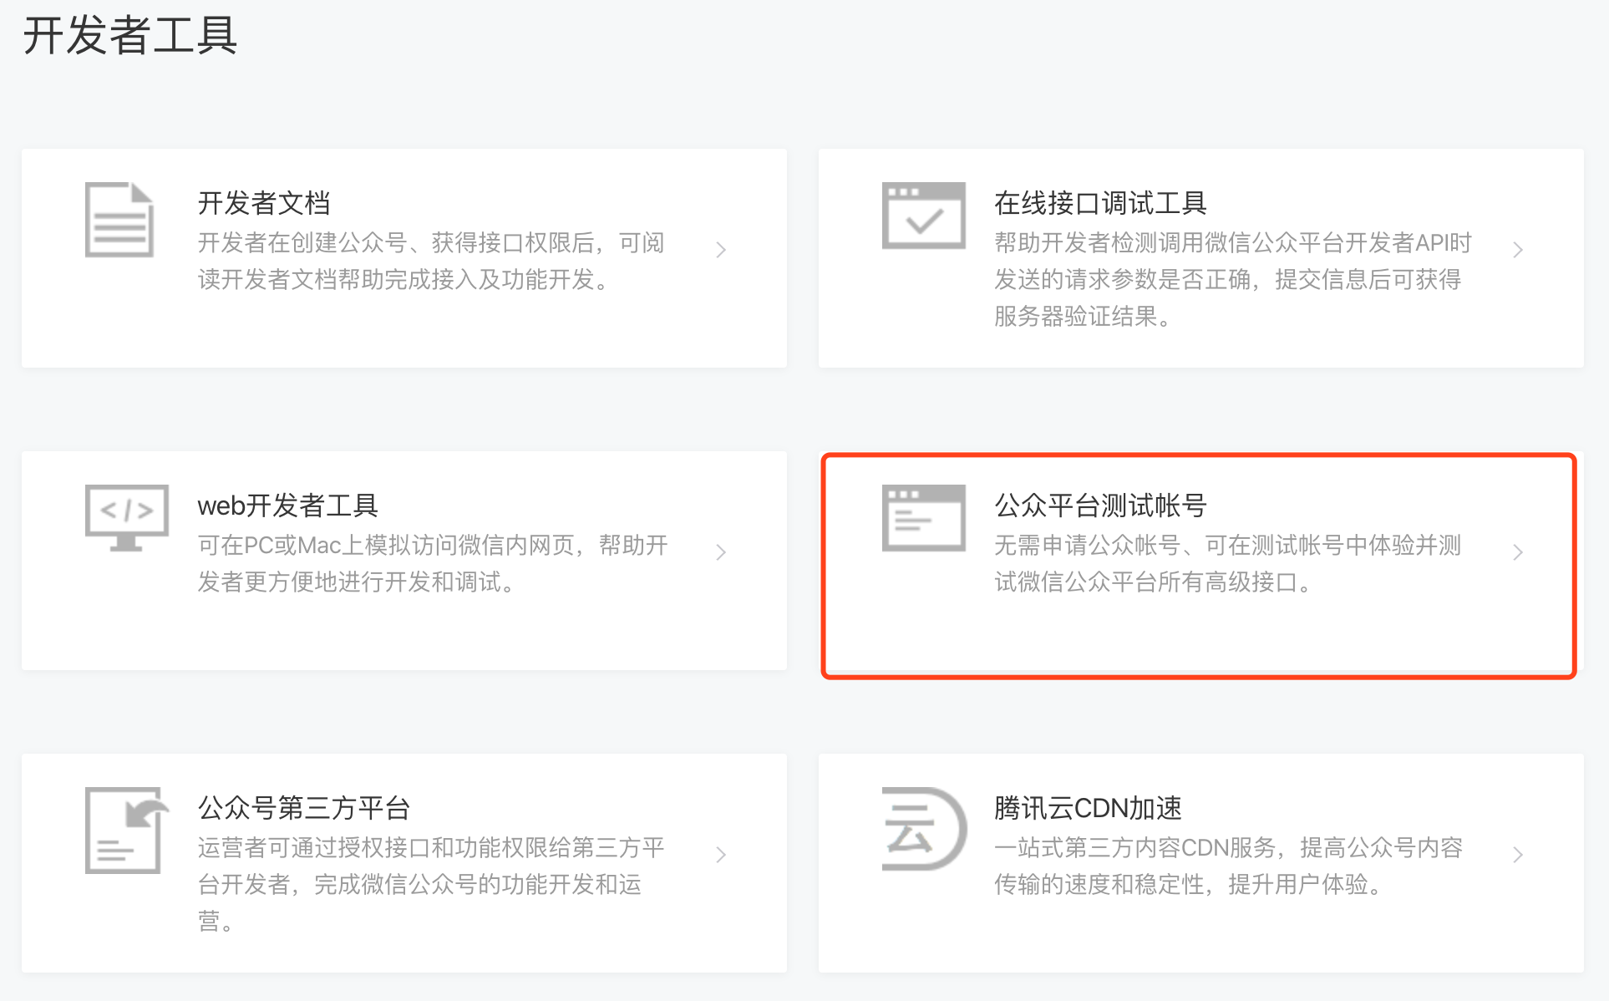
Task: Open the 公众号第三方平台 title link
Action: point(304,808)
